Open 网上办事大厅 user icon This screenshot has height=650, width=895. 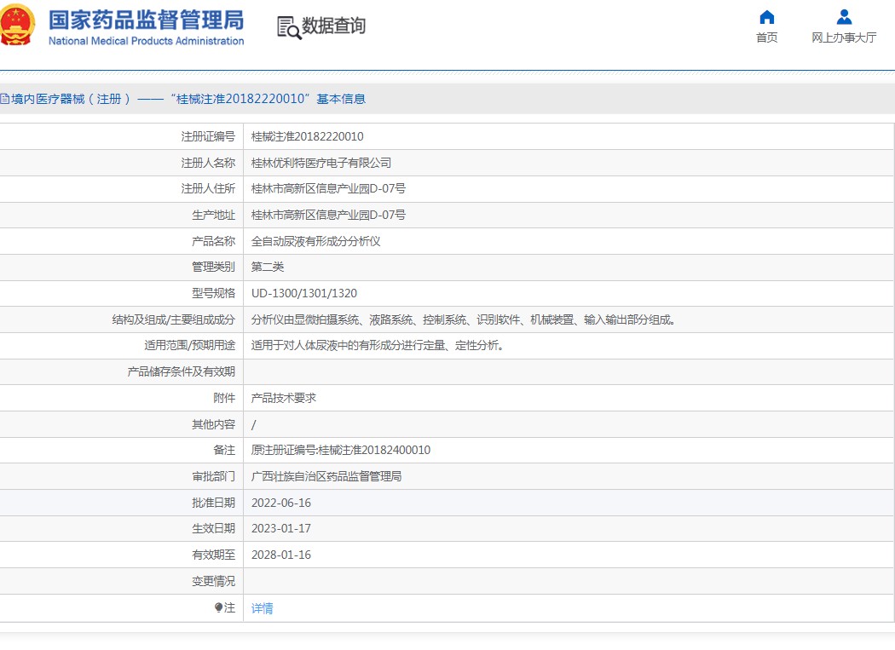click(x=844, y=17)
